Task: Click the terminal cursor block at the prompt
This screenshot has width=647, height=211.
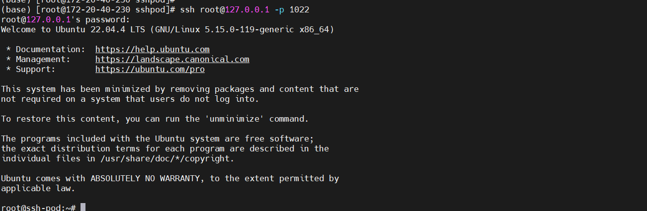Action: [x=83, y=207]
